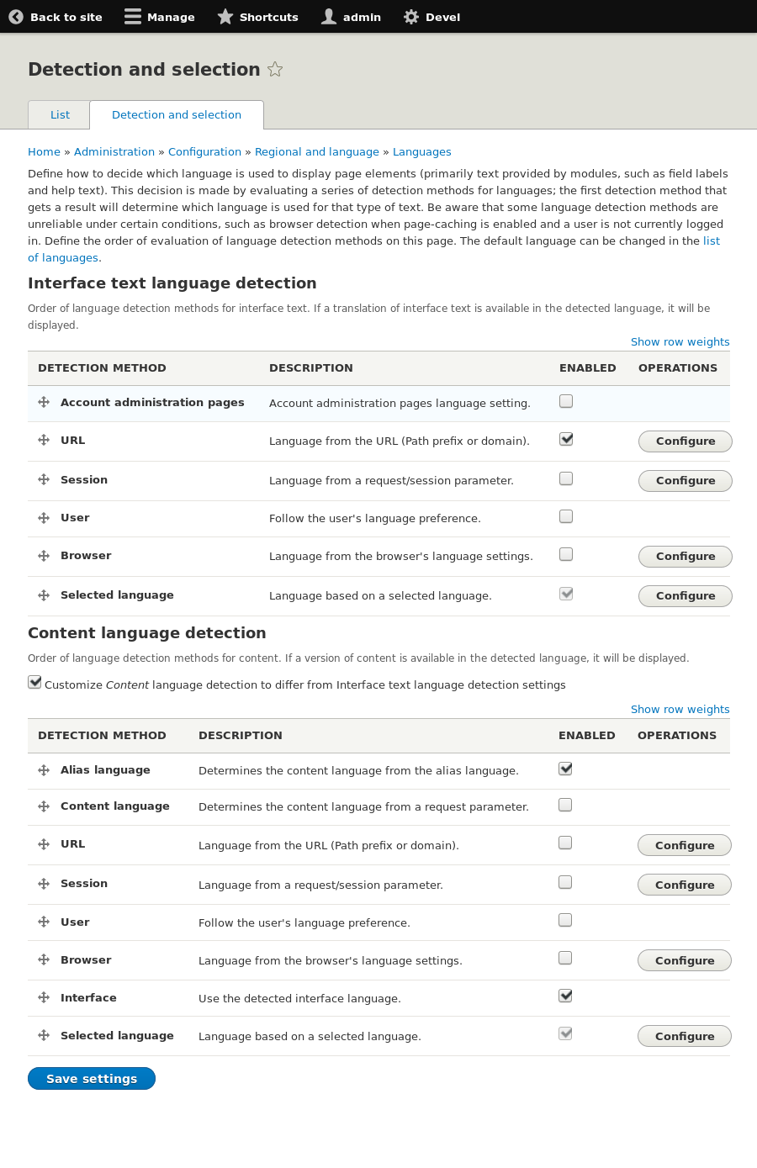Enable the Browser detection method checkbox

(x=565, y=553)
